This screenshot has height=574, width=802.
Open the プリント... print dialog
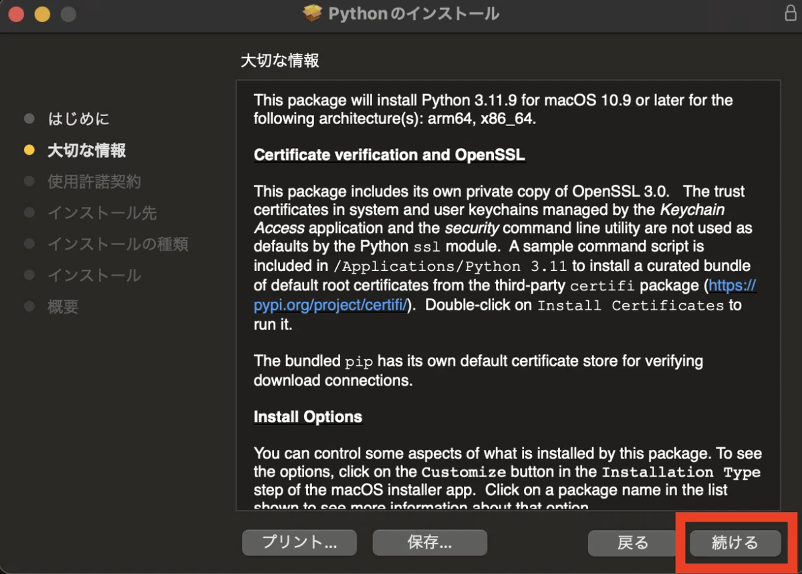click(299, 543)
